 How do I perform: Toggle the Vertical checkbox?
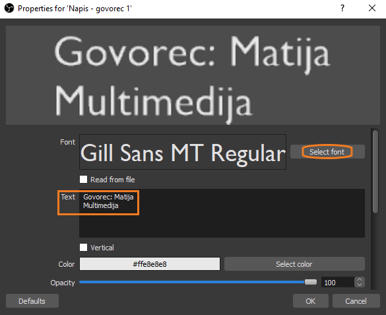click(x=83, y=247)
